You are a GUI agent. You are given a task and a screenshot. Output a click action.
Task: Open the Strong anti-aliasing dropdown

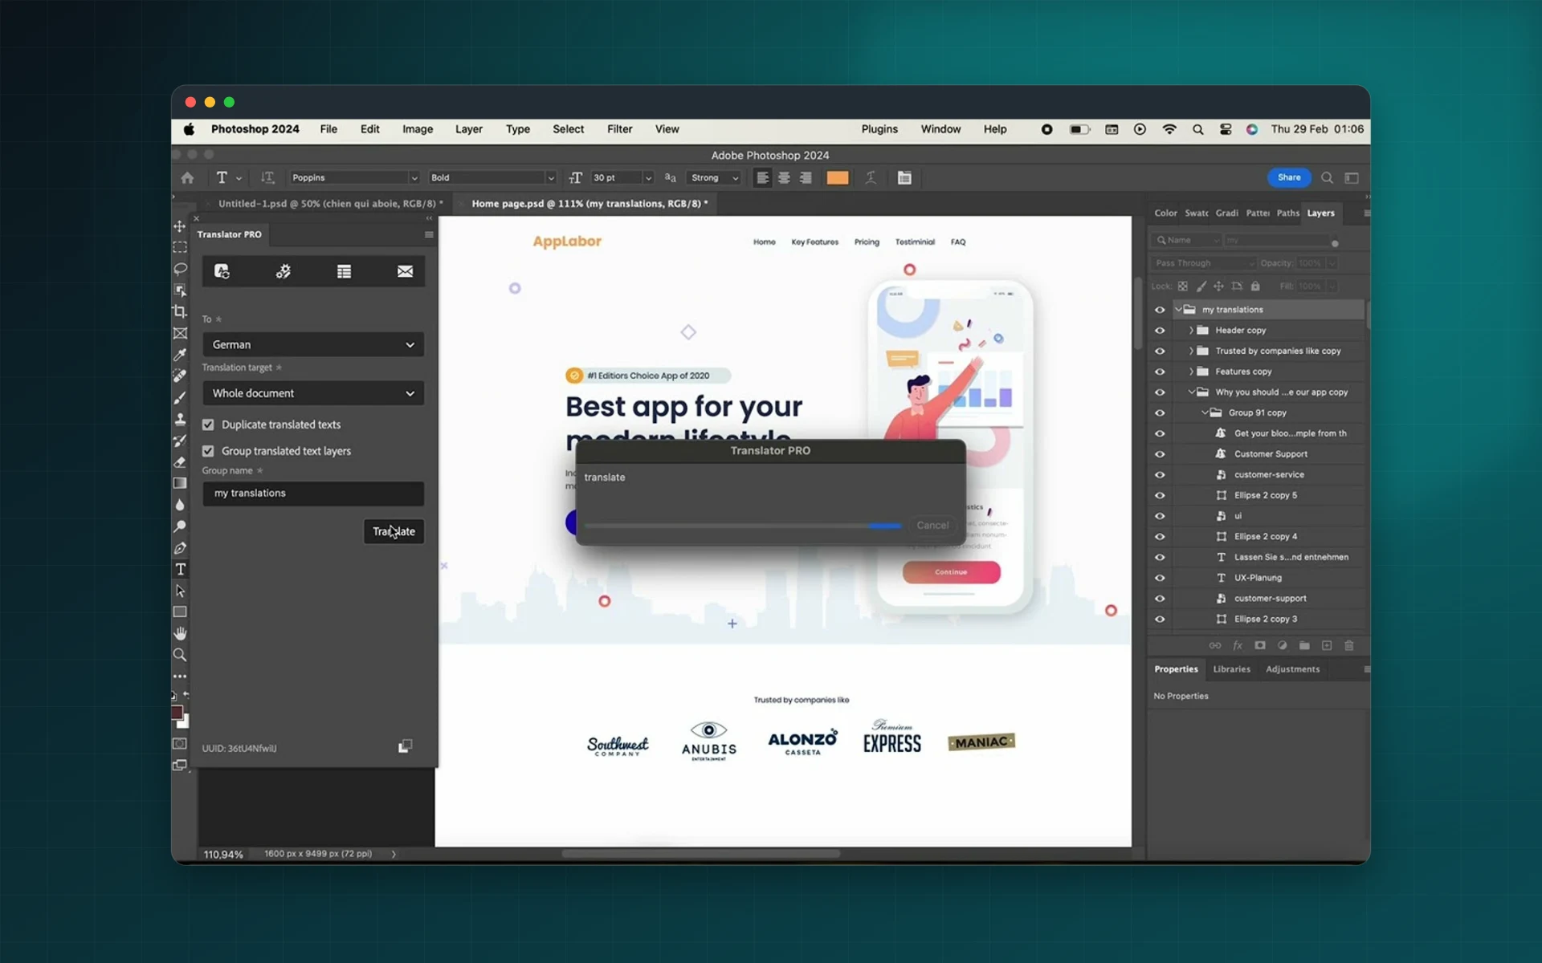click(x=714, y=177)
